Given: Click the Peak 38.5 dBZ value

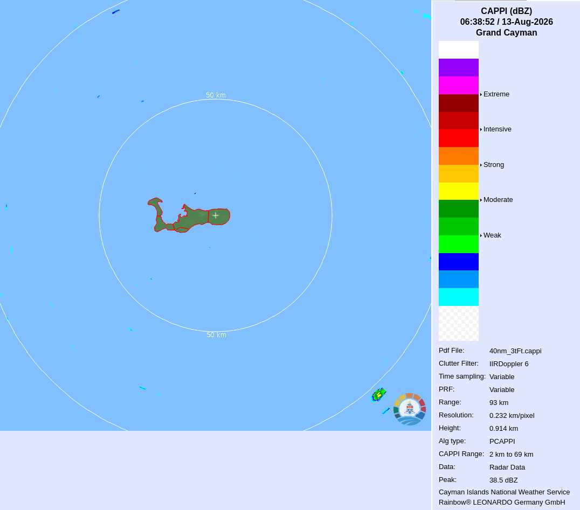Looking at the screenshot, I should [x=503, y=480].
